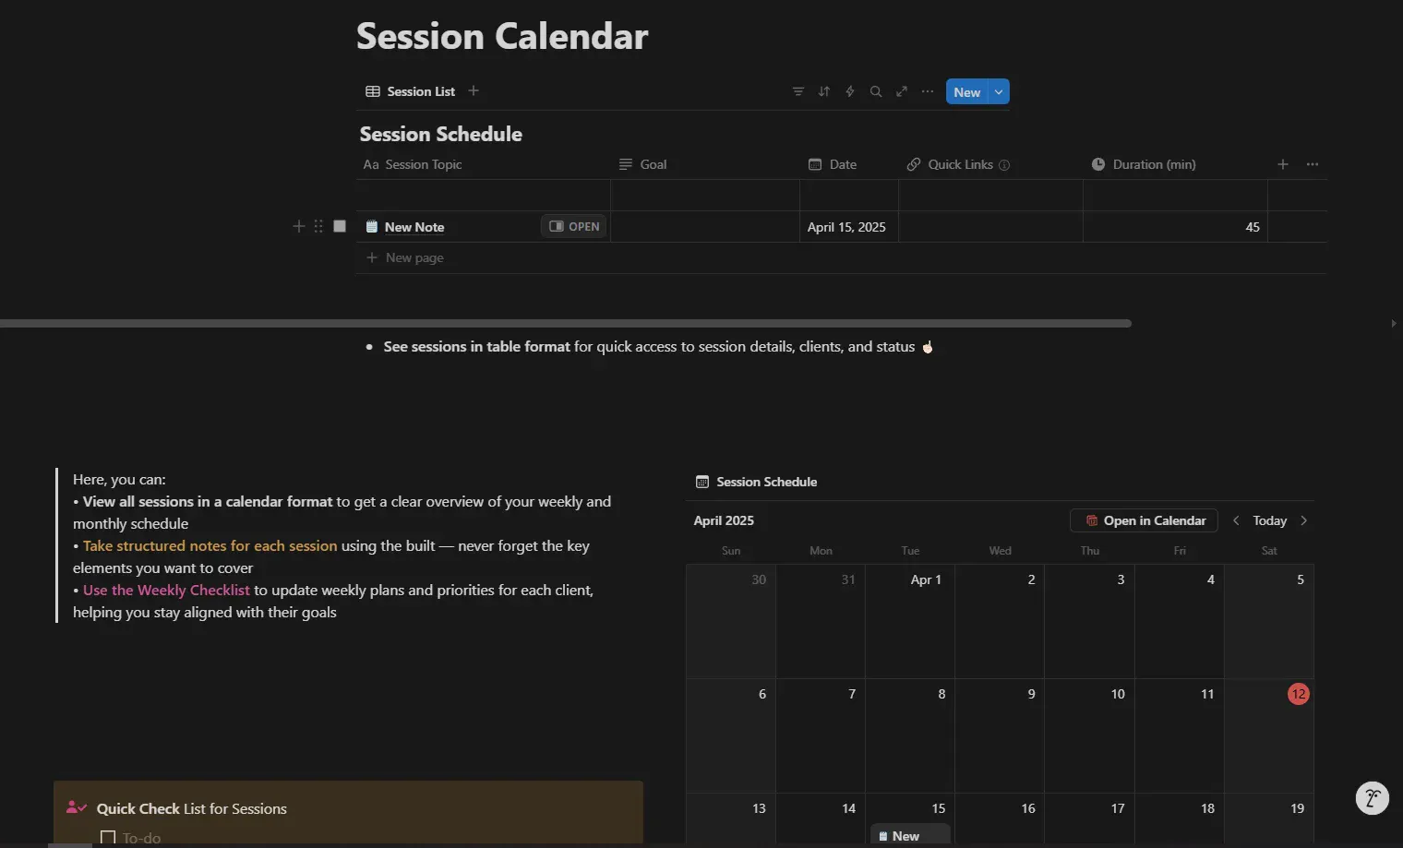
Task: Click the Quick Check List for Sessions heading
Action: pyautogui.click(x=192, y=808)
